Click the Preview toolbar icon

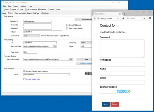point(39,10)
